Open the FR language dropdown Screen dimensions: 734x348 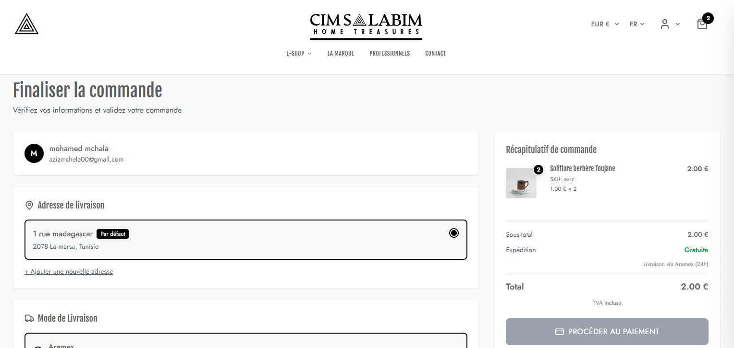[636, 24]
